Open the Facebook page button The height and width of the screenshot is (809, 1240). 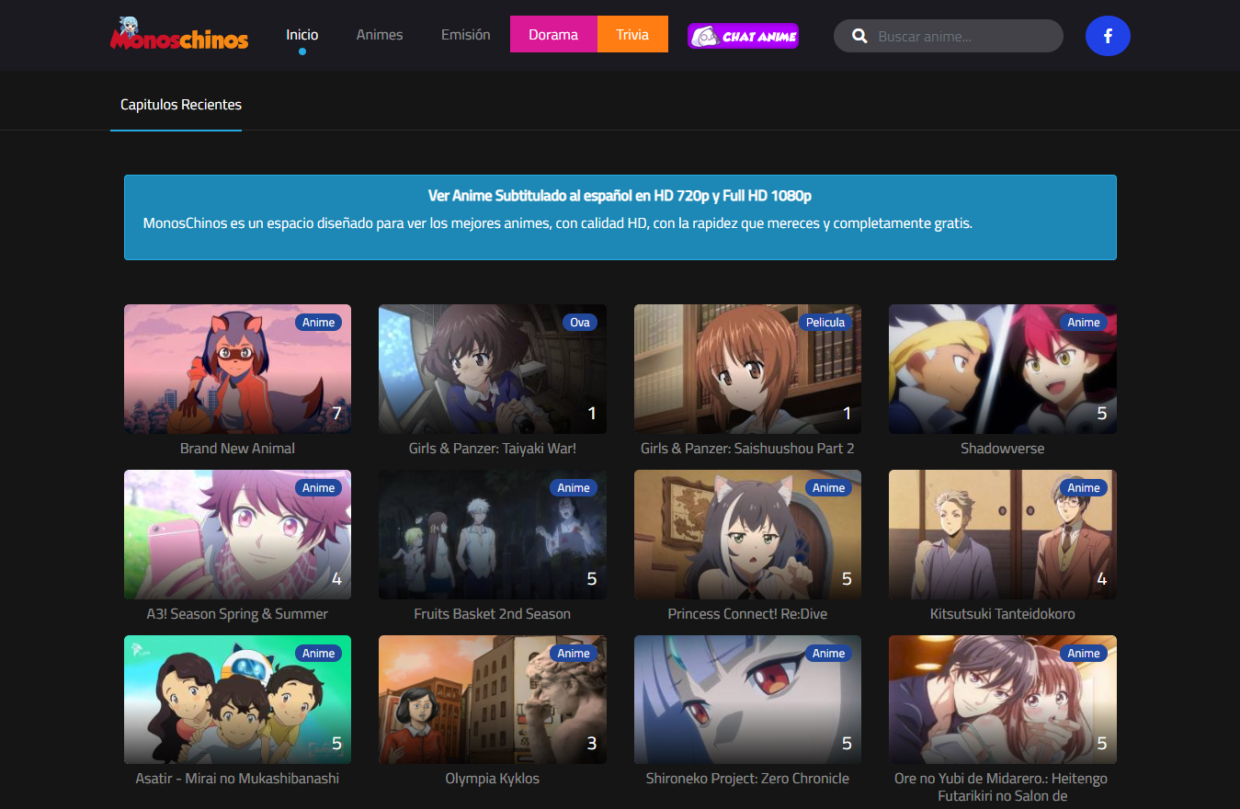click(x=1108, y=36)
